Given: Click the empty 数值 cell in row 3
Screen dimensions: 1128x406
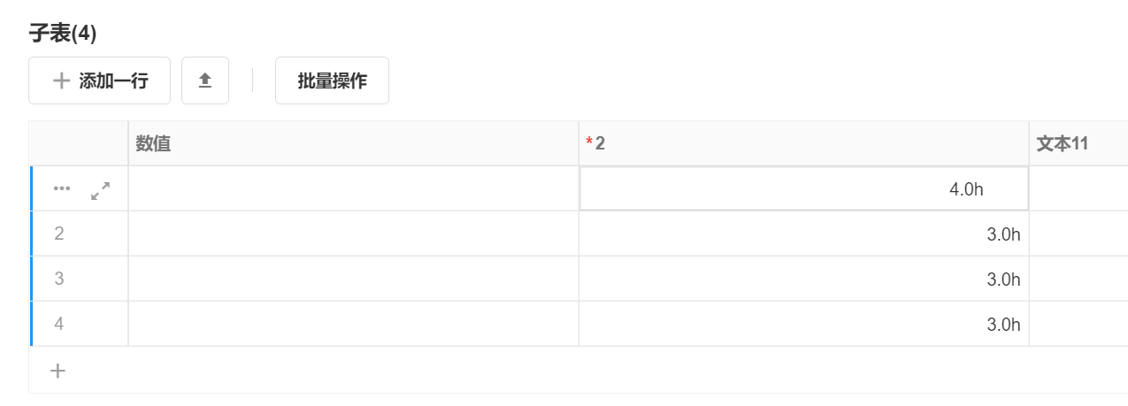Looking at the screenshot, I should click(353, 279).
